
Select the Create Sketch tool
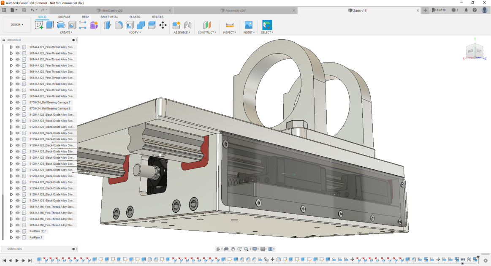pos(39,25)
